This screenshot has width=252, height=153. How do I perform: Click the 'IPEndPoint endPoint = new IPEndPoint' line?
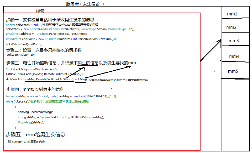pos(61,39)
